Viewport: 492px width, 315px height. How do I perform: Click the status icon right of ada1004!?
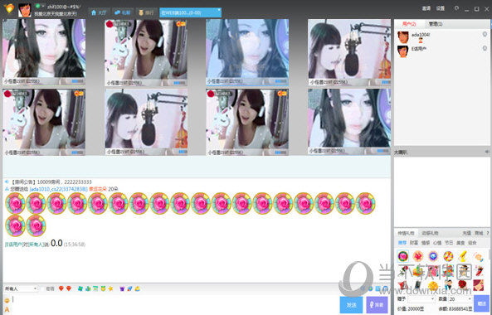[x=485, y=34]
